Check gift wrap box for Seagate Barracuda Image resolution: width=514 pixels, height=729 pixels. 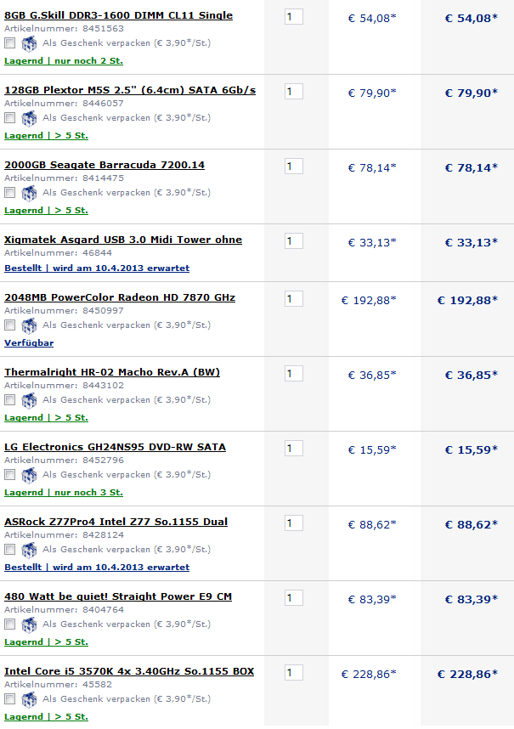(9, 193)
